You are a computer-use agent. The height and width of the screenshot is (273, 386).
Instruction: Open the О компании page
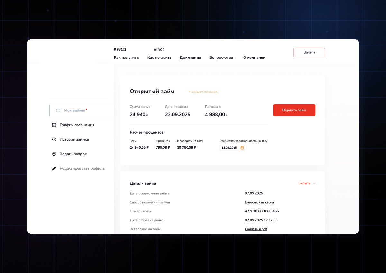pos(254,57)
